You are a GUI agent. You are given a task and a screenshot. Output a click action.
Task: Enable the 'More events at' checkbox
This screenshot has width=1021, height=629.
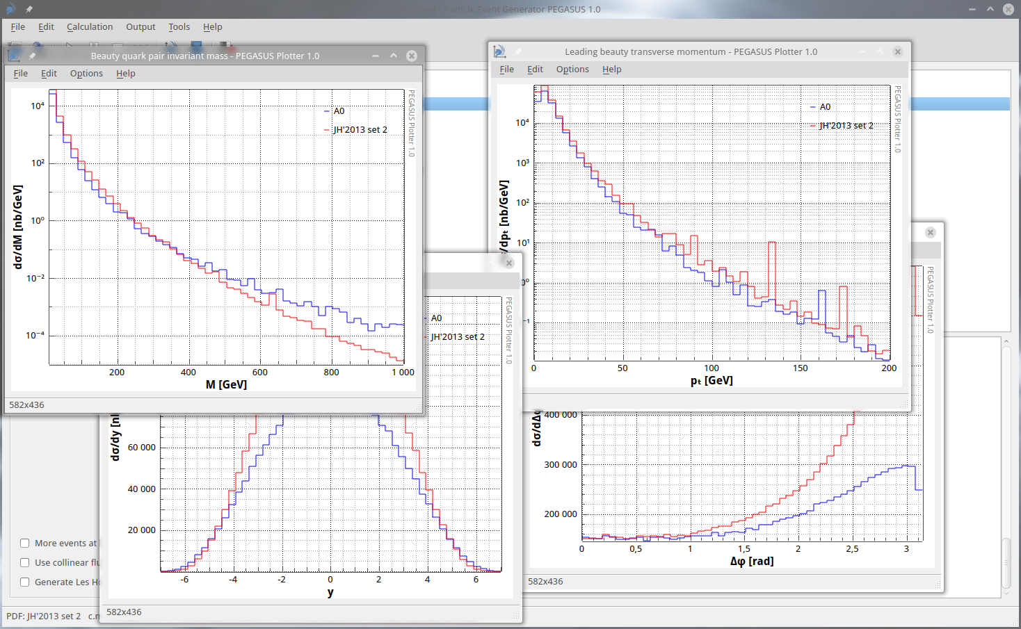coord(25,544)
